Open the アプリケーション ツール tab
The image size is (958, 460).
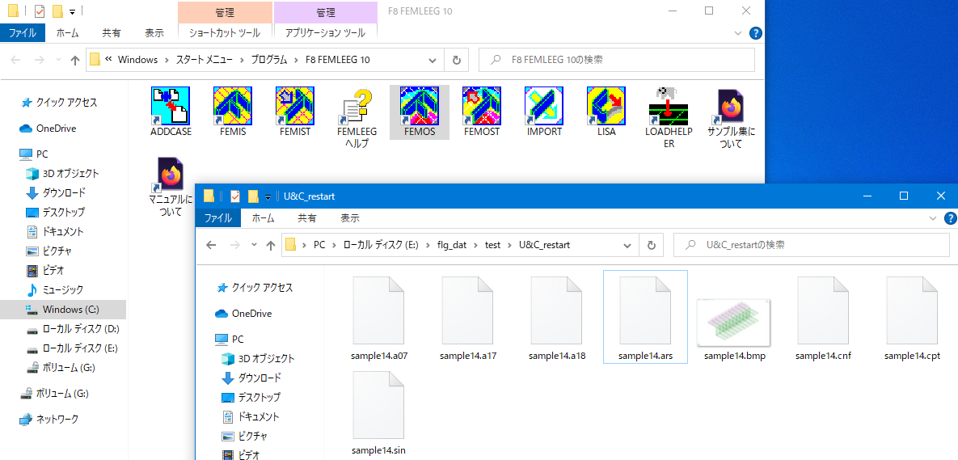(326, 33)
